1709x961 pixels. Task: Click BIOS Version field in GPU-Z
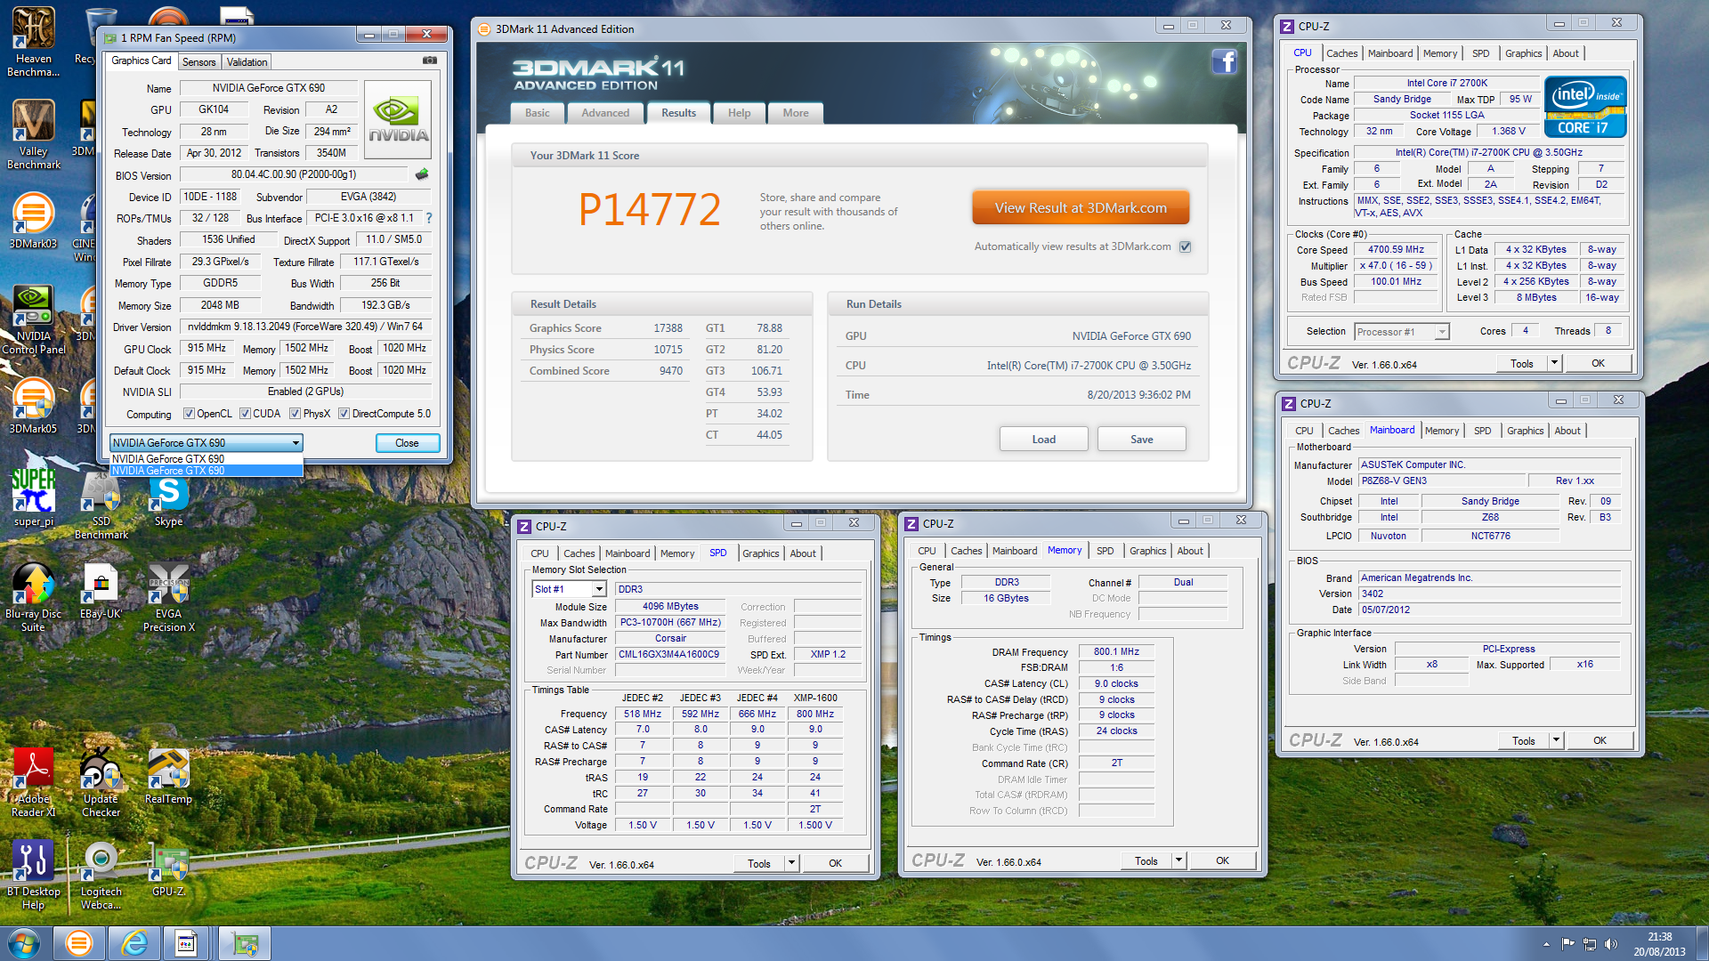coord(294,174)
